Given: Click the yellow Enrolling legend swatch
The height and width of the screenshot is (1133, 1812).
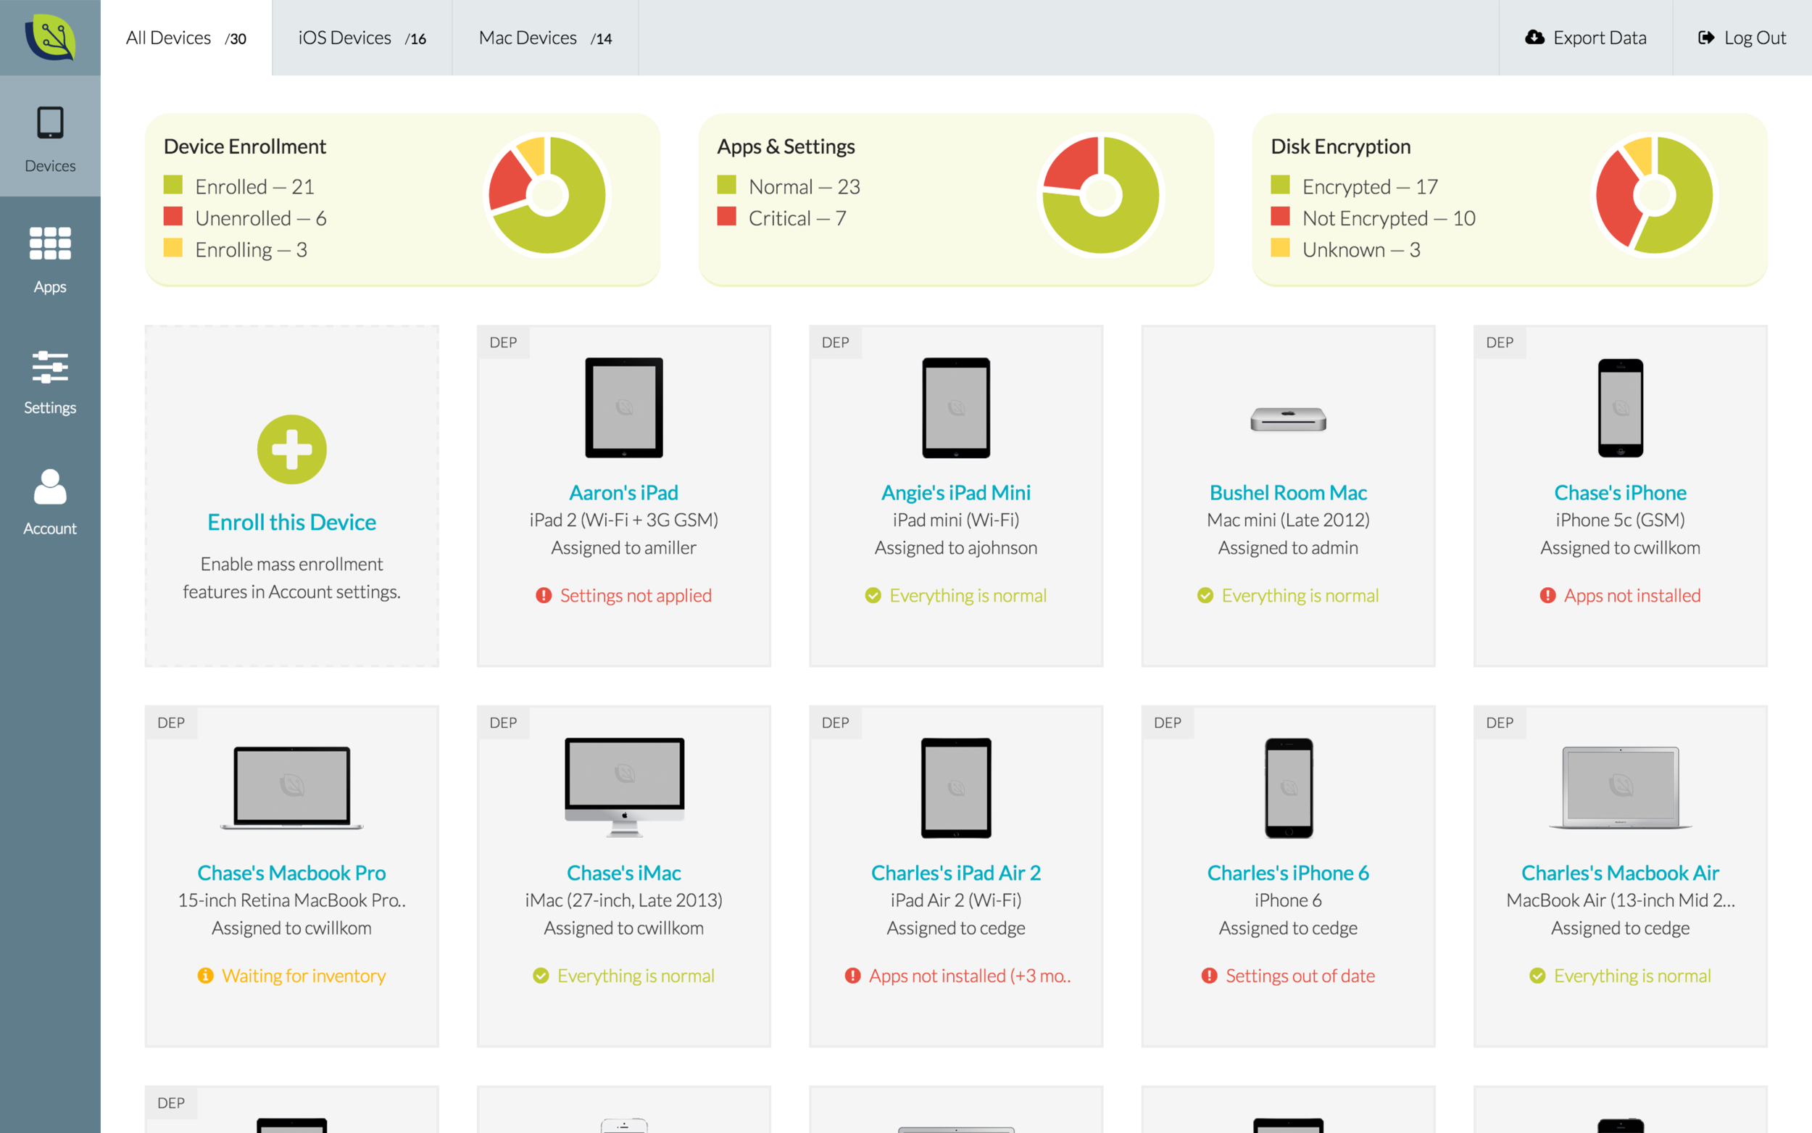Looking at the screenshot, I should [x=173, y=248].
